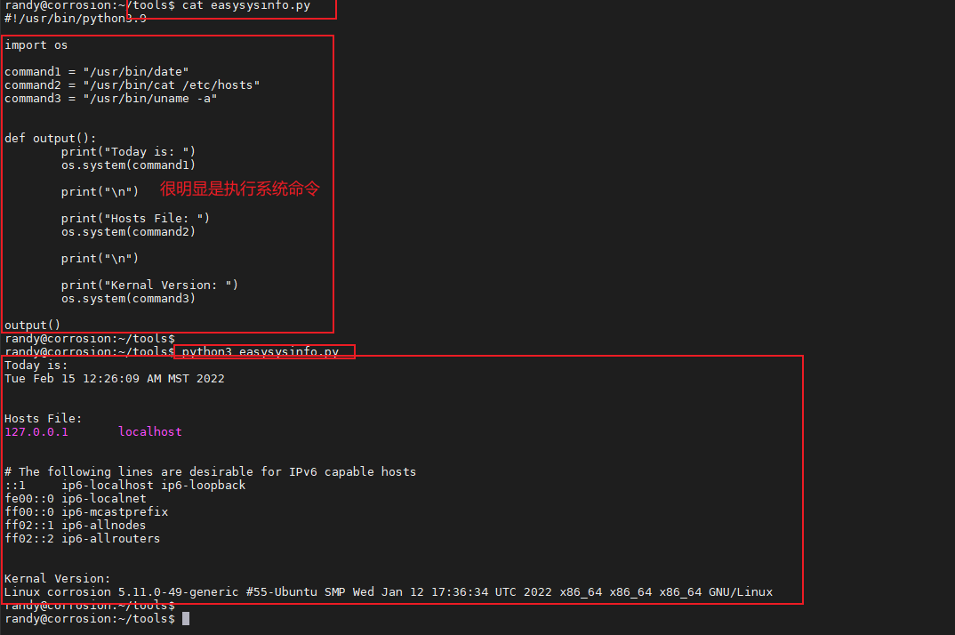Screen dimensions: 955x635
Task: Click the print("Hosts File: ") code line
Action: click(x=135, y=218)
